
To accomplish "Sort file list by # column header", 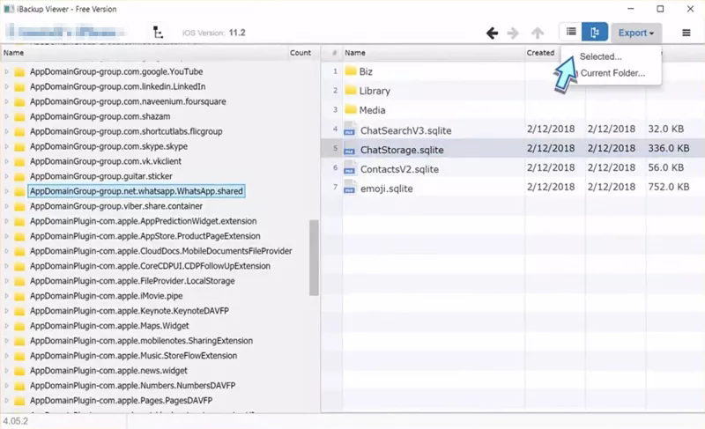I will coord(334,53).
